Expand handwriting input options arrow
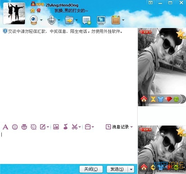The image size is (186, 174). tap(48, 127)
